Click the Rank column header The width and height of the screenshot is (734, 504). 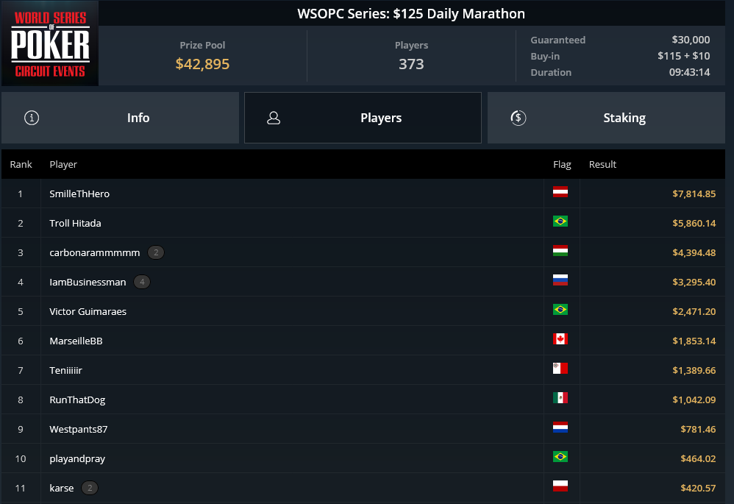click(21, 164)
